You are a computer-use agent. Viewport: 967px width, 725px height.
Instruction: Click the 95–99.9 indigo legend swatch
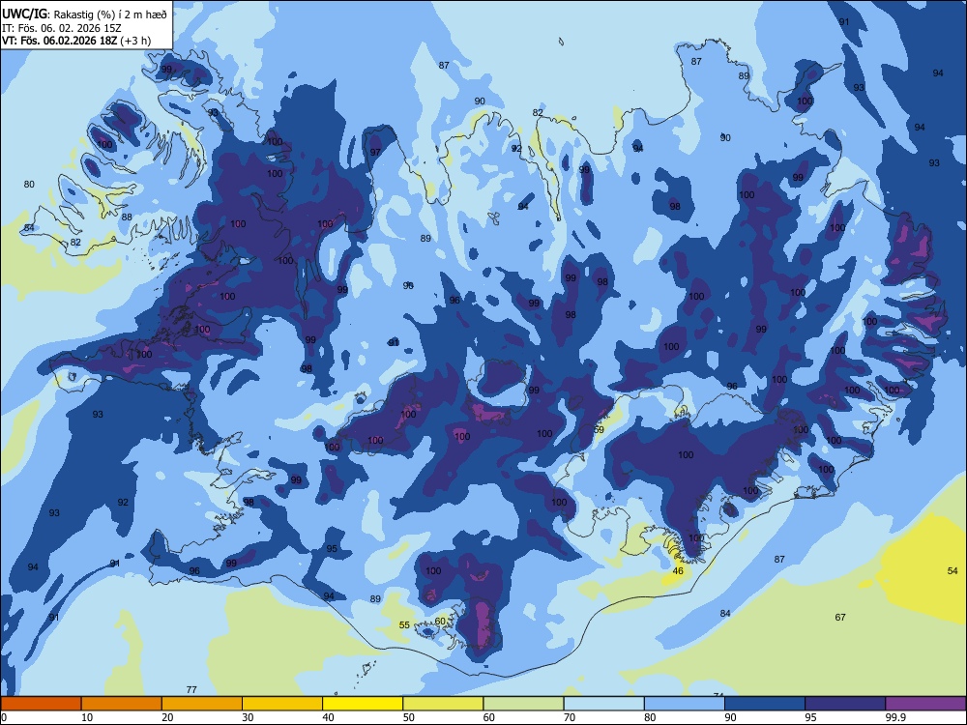pyautogui.click(x=845, y=704)
